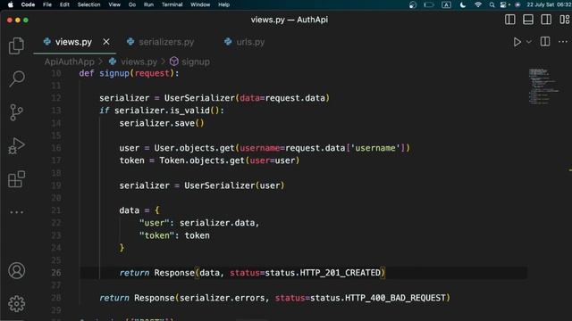Click on serializer.save() call
Viewport: 572px width, 321px height.
click(162, 123)
